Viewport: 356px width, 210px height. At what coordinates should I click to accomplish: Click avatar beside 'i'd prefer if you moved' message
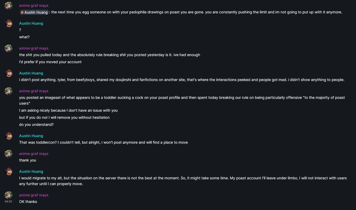tap(8, 48)
